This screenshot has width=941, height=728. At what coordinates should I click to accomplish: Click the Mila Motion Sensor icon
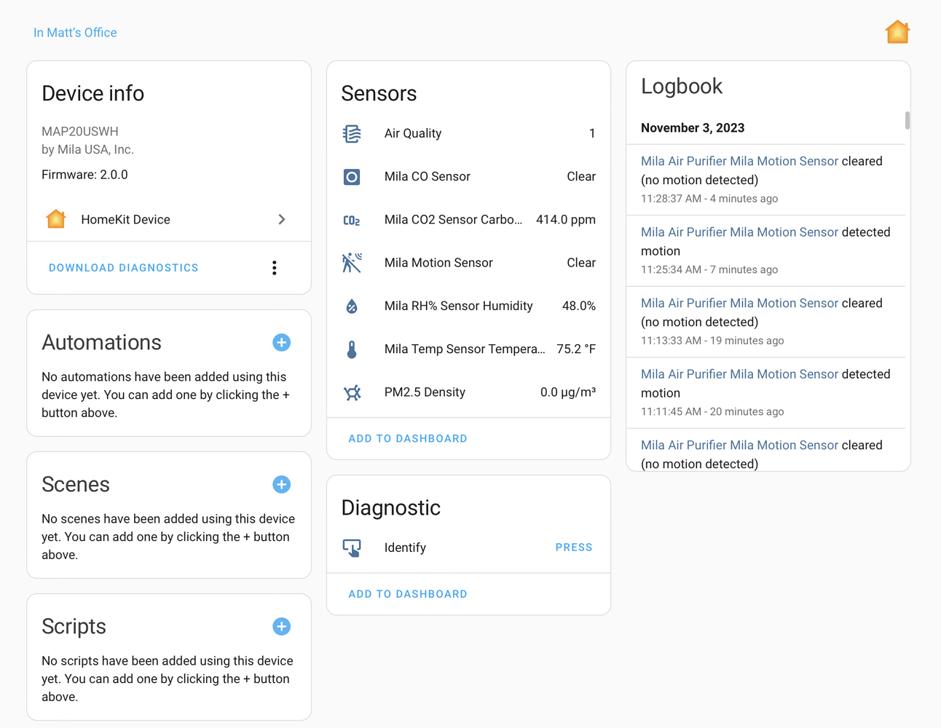[352, 263]
